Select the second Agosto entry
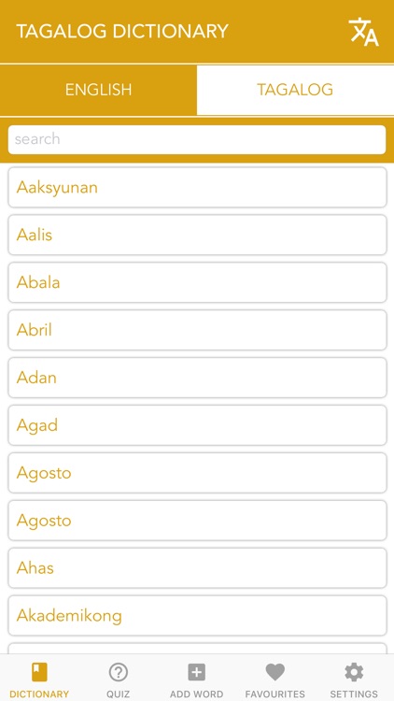This screenshot has width=394, height=701. click(197, 521)
